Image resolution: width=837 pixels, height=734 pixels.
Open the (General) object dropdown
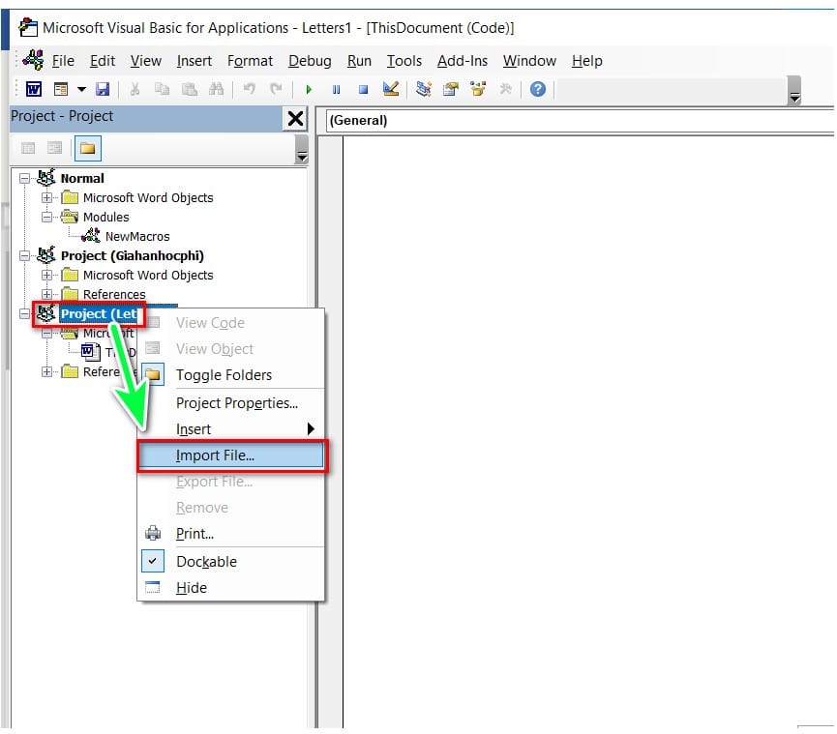[x=580, y=121]
